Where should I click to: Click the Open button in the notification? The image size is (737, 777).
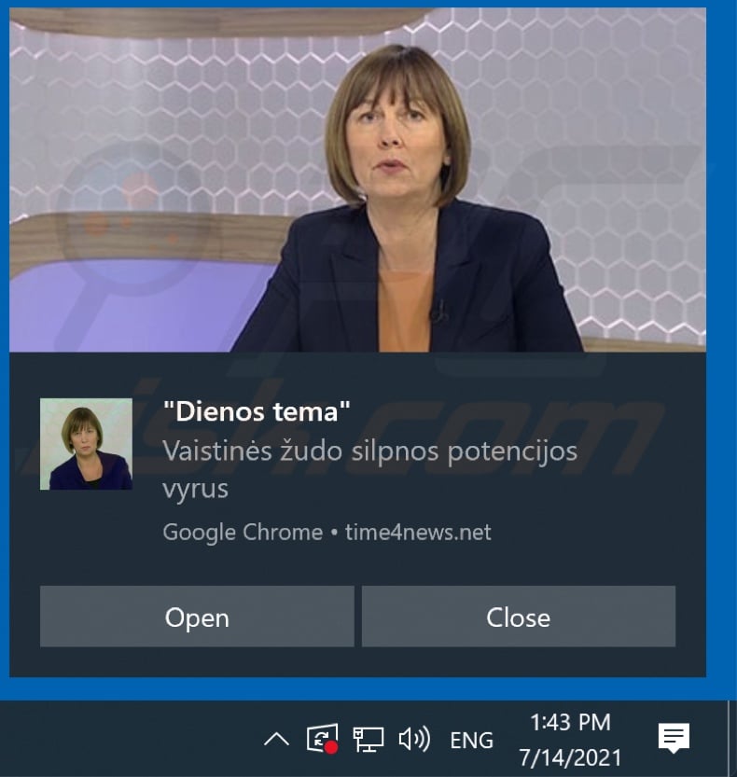(x=197, y=616)
